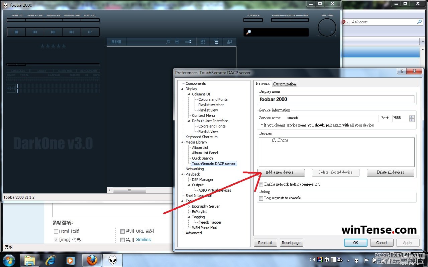Click the ADD FOLDER button
Image resolution: width=428 pixels, height=267 pixels.
click(72, 20)
